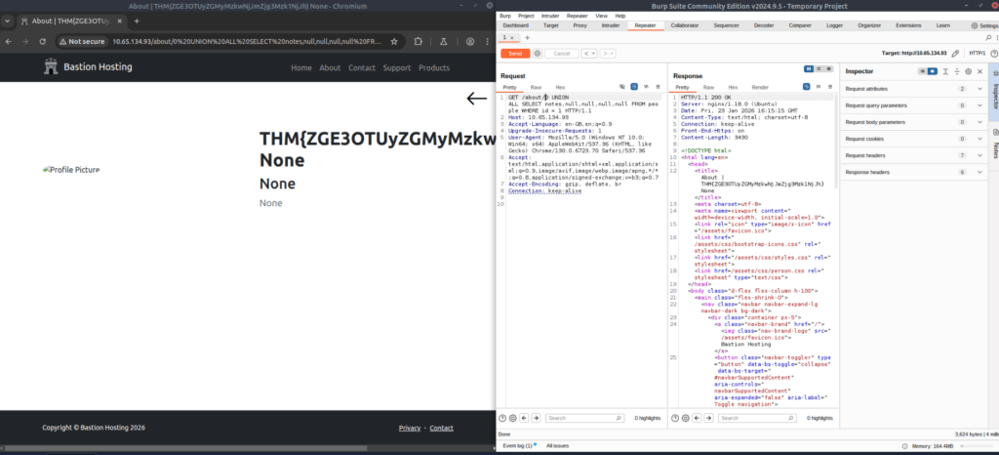This screenshot has height=455, width=999.
Task: Select combined tab layout view
Action: pyautogui.click(x=828, y=68)
